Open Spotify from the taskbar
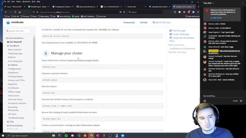Screen dimensions: 246x138 click(66, 135)
